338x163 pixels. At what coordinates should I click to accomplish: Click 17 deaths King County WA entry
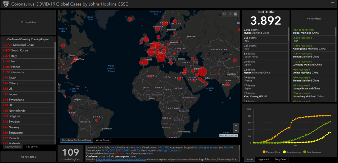265,95
